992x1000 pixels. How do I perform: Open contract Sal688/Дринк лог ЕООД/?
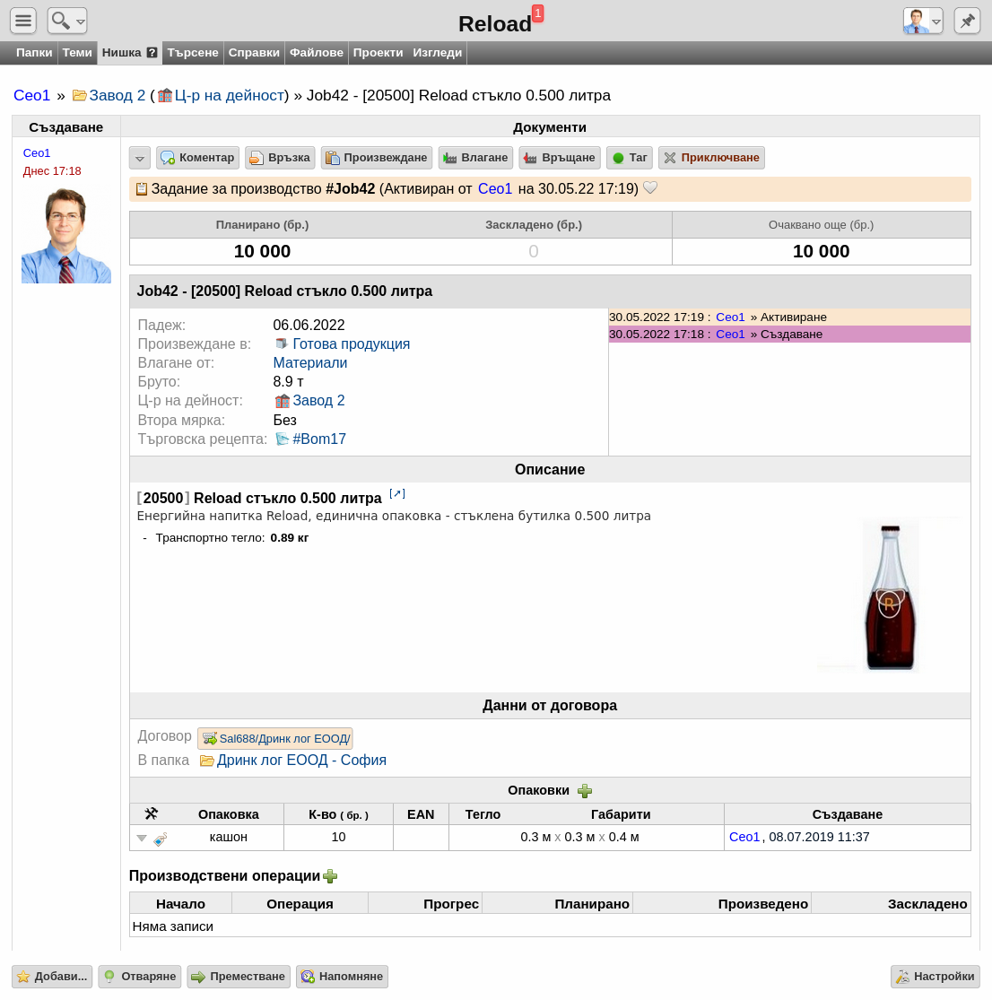pyautogui.click(x=275, y=738)
